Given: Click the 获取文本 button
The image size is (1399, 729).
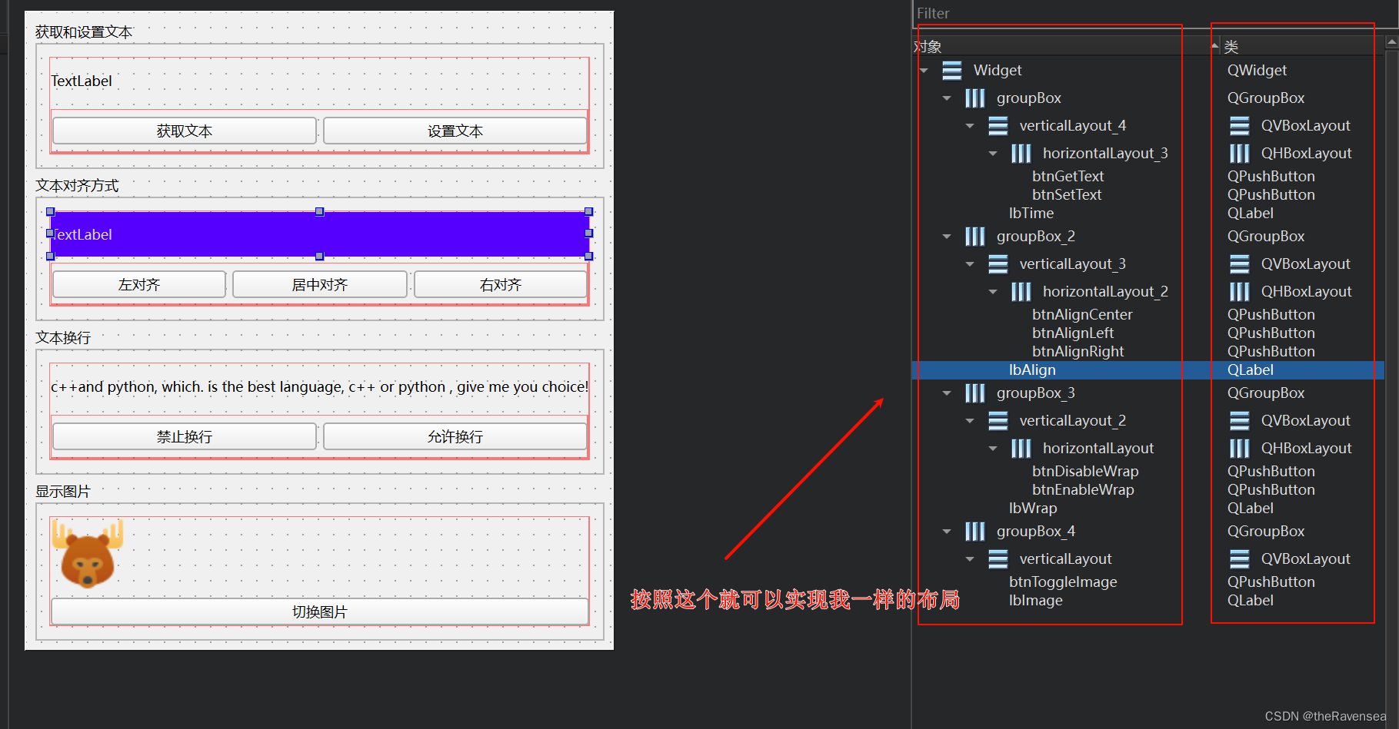Looking at the screenshot, I should coord(185,131).
